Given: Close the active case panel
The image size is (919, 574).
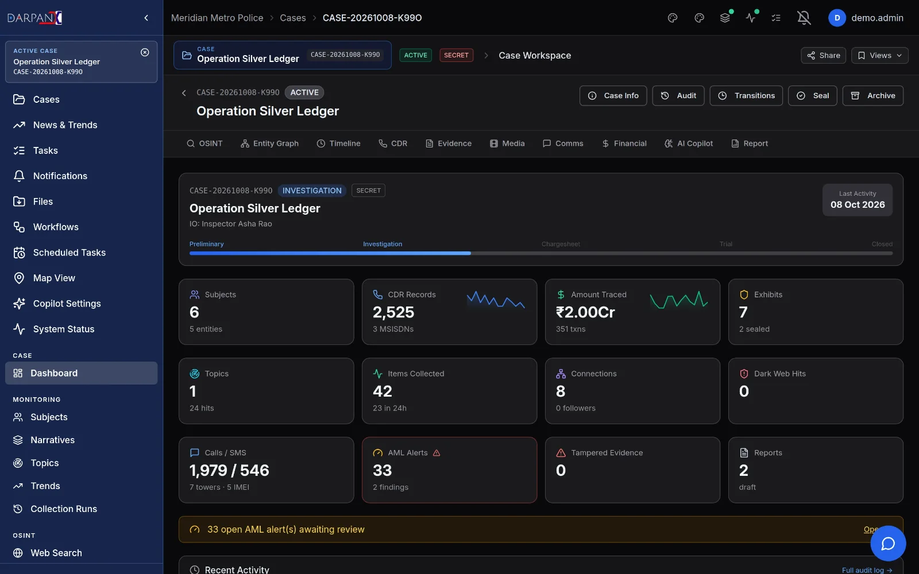Looking at the screenshot, I should pyautogui.click(x=145, y=52).
